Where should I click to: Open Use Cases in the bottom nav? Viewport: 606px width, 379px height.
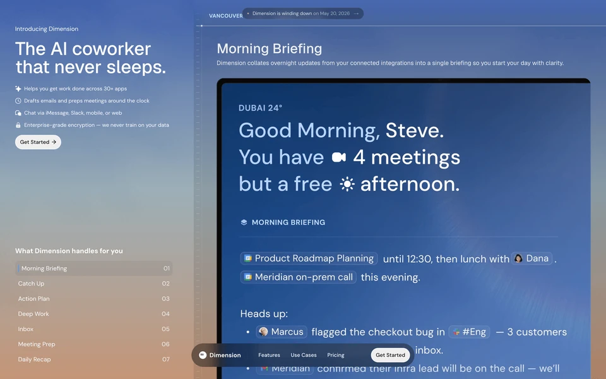tap(304, 355)
